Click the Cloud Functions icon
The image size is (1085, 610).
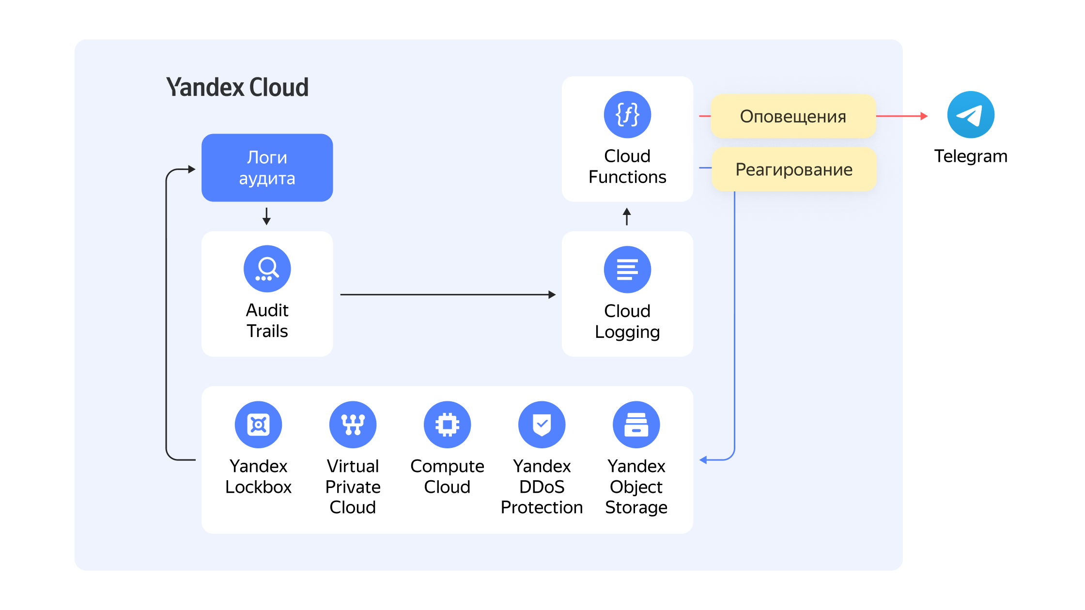tap(627, 115)
